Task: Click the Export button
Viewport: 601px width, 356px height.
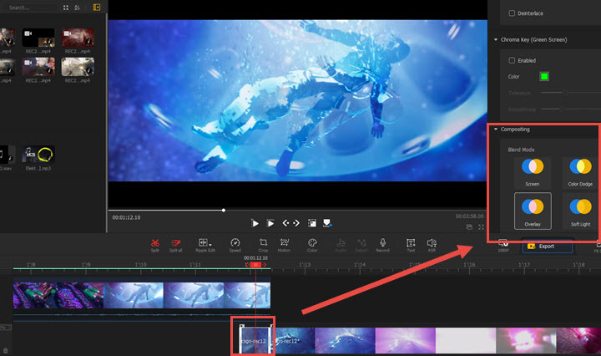Action: [x=548, y=247]
